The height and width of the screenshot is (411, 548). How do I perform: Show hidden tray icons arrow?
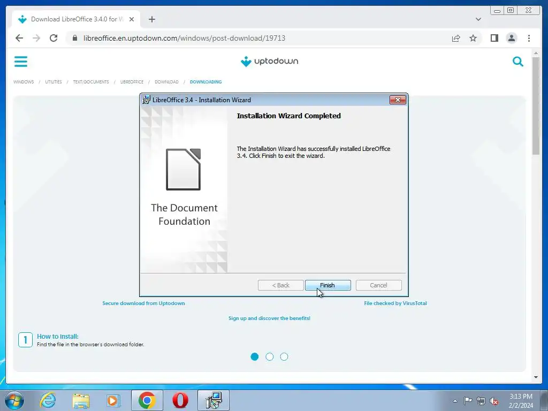point(455,401)
